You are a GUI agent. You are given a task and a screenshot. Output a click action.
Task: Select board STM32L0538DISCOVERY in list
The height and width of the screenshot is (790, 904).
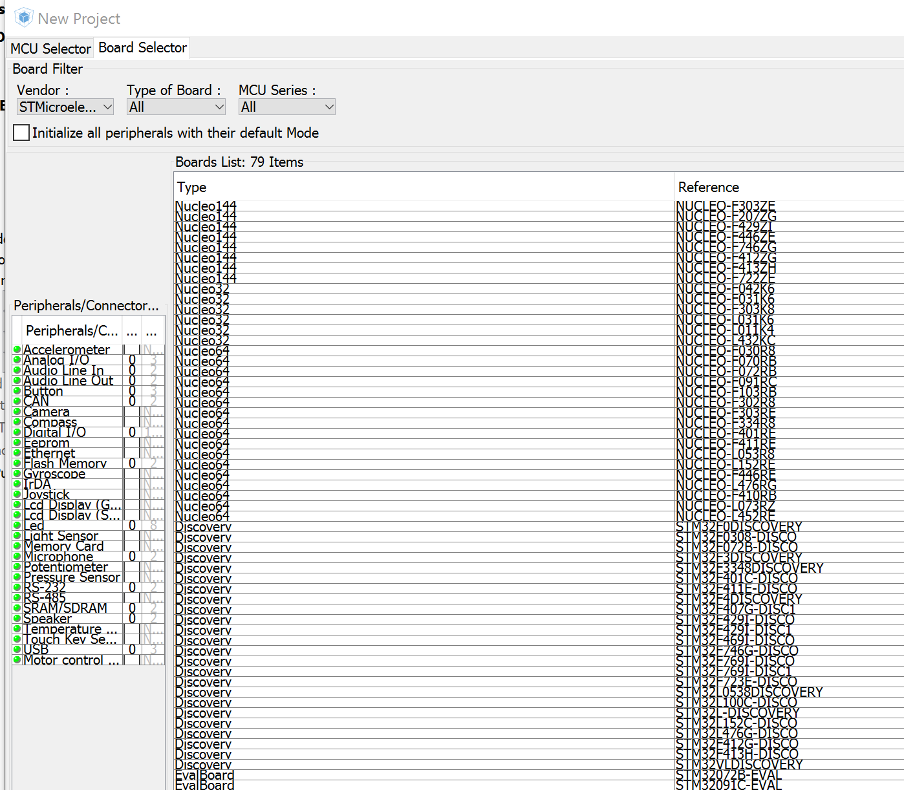(x=539, y=692)
